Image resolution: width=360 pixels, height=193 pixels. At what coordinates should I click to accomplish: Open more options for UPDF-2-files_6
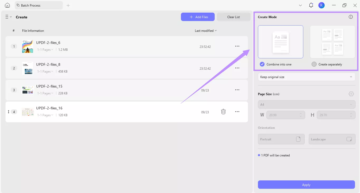click(x=237, y=46)
